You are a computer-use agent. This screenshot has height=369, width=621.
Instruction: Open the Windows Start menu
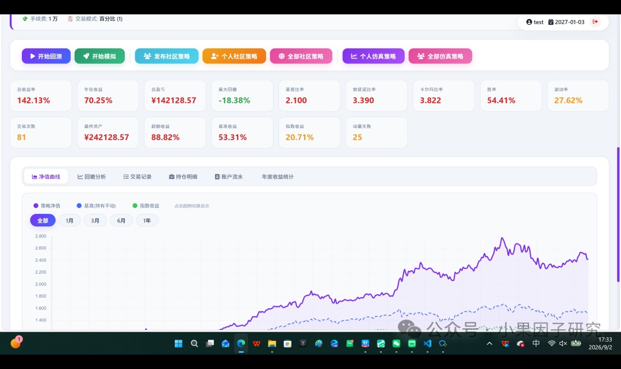tap(179, 344)
